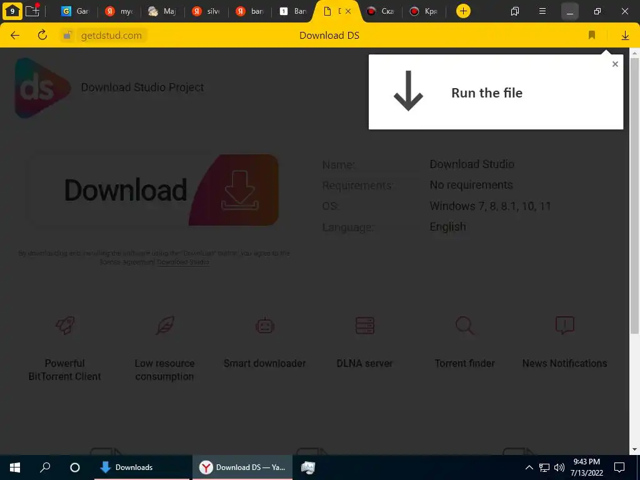Click the scrollbar down arrow

coord(634,449)
